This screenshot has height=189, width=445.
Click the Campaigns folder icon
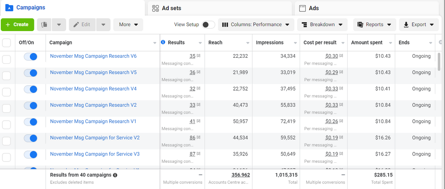[9, 8]
